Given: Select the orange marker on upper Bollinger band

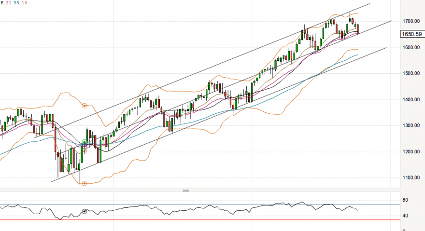Looking at the screenshot, I should pyautogui.click(x=85, y=106).
